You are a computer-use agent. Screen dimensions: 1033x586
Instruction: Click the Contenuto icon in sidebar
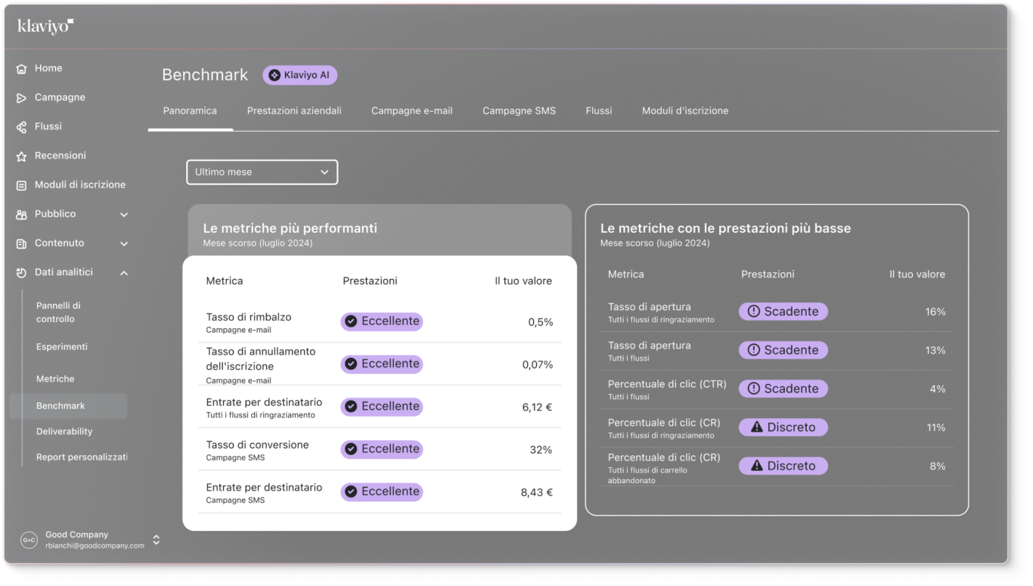tap(21, 243)
